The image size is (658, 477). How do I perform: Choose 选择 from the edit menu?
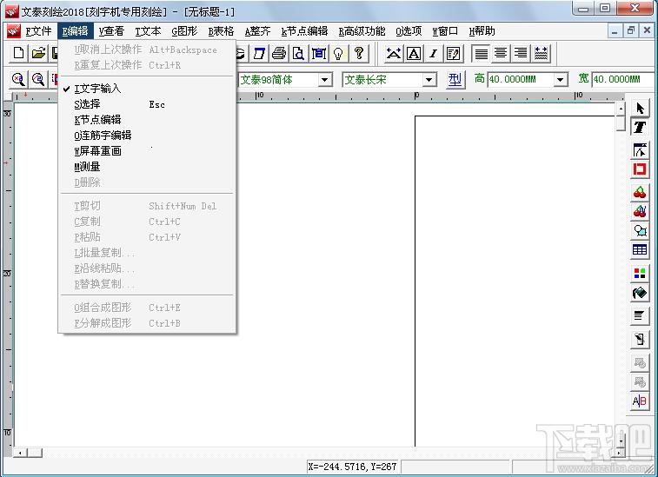[147, 104]
